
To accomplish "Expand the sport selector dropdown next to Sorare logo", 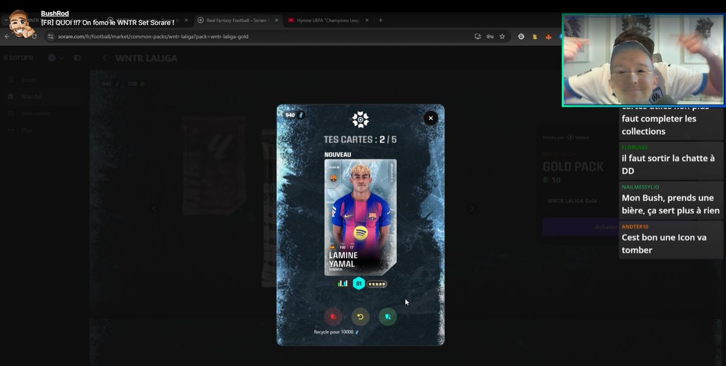I will tap(56, 57).
